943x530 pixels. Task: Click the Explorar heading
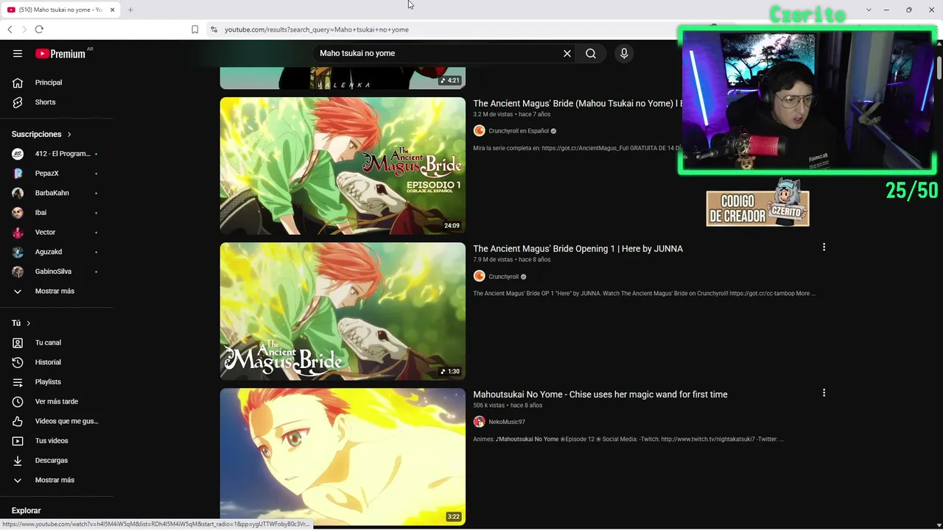tap(26, 511)
